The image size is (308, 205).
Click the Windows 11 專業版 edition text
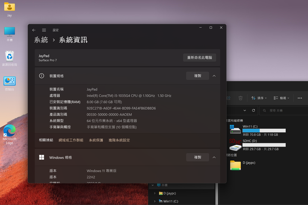(101, 171)
